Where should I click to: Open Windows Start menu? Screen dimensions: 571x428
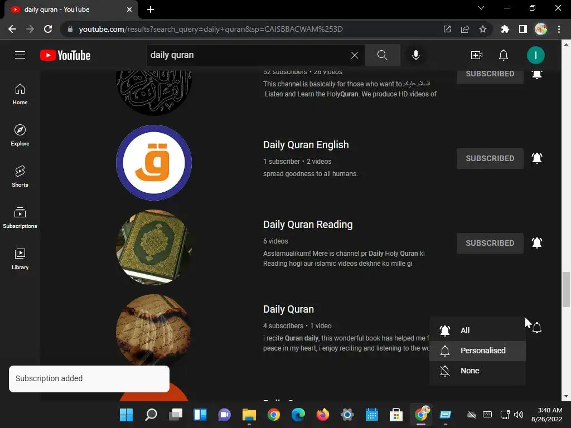[127, 415]
